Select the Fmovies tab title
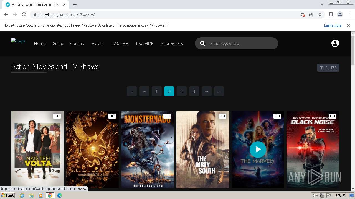355x199 pixels. pyautogui.click(x=36, y=5)
